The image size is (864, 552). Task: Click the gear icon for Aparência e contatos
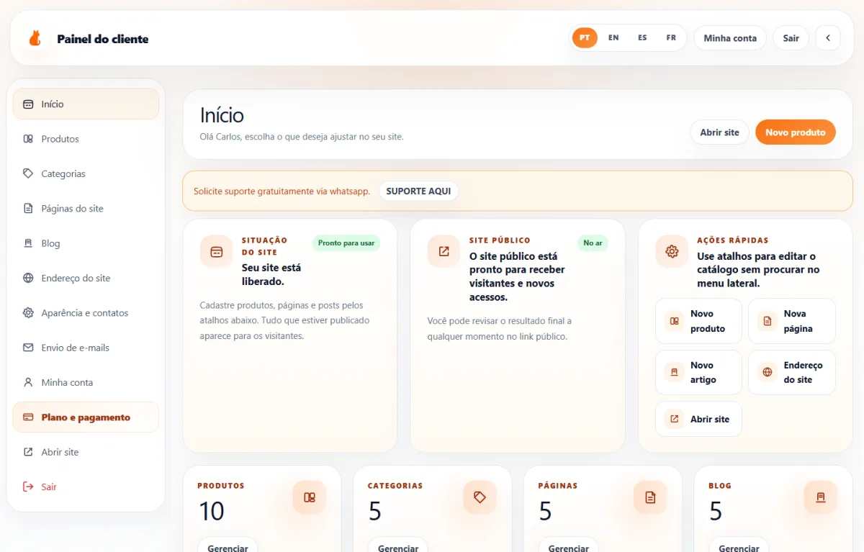[28, 313]
